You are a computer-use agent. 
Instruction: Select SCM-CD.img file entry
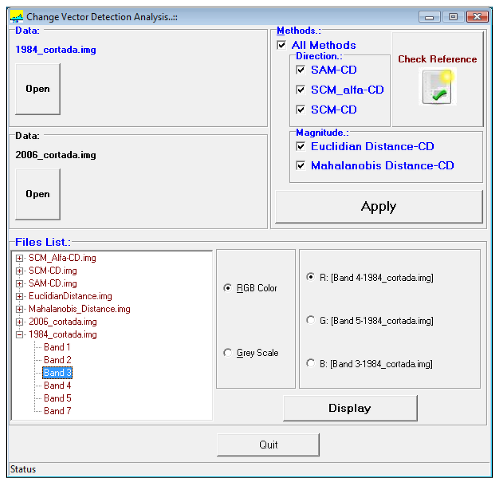tap(53, 271)
